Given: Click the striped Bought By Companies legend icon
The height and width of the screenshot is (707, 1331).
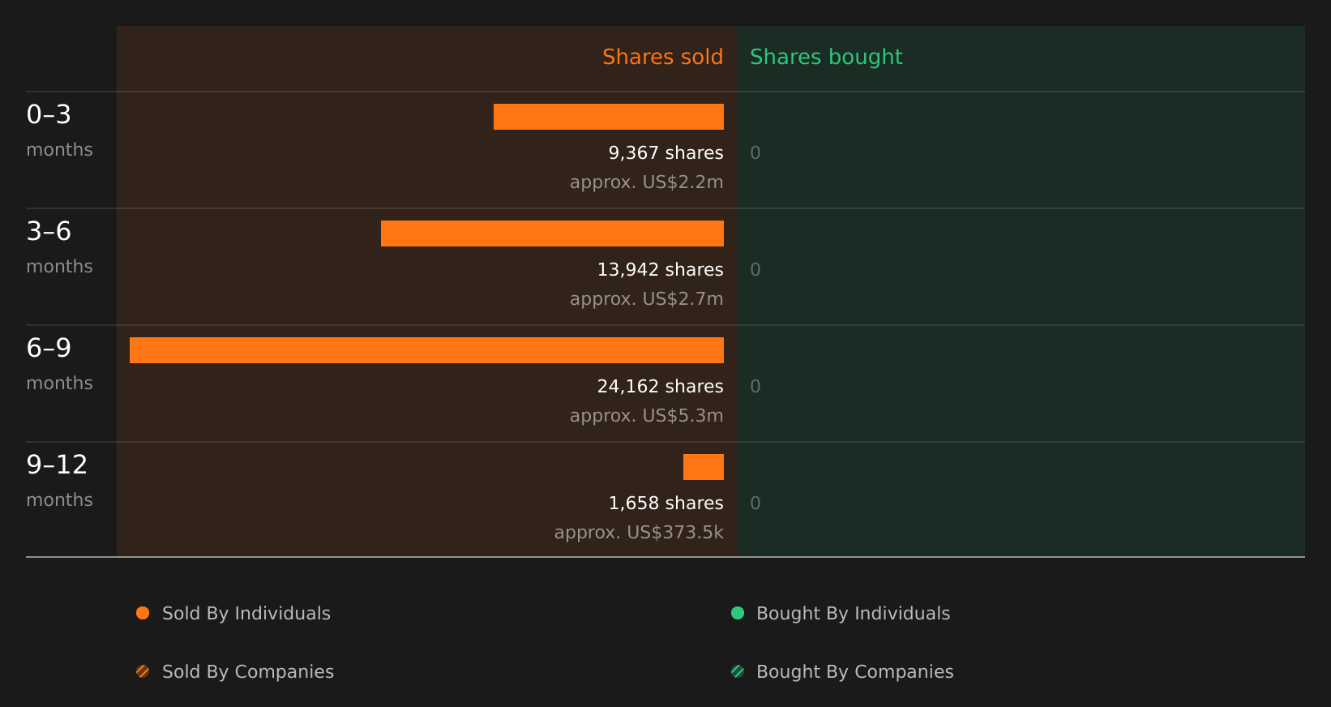Looking at the screenshot, I should 738,671.
